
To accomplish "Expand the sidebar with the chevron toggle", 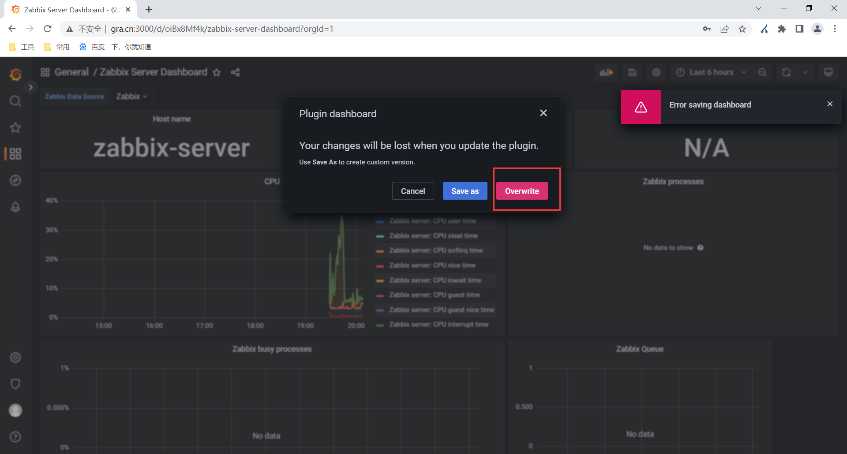I will click(30, 87).
